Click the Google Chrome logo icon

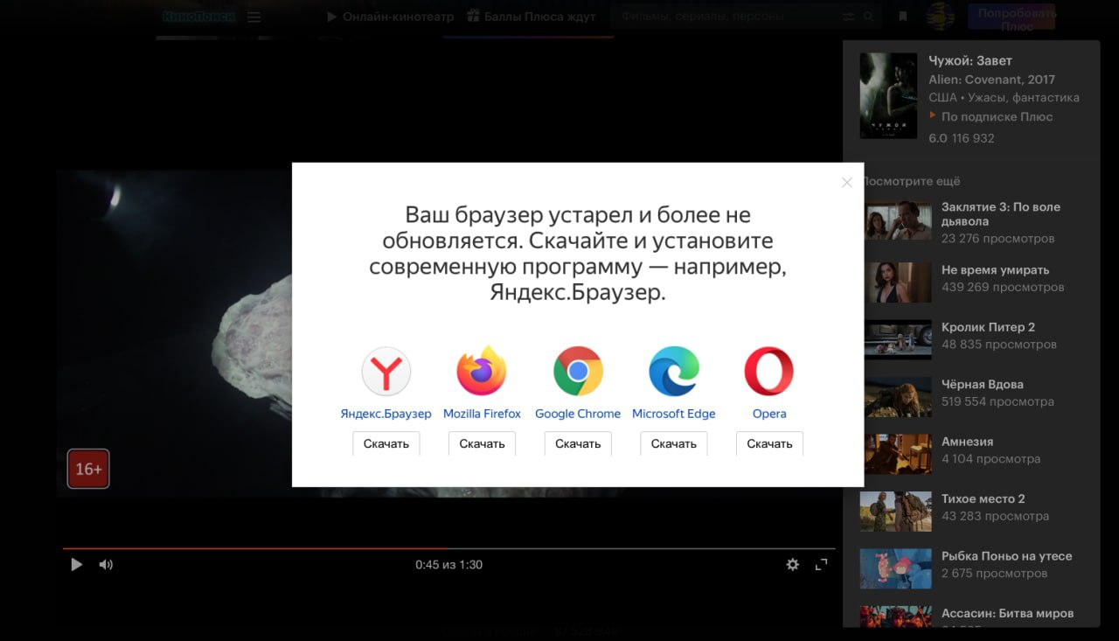(x=578, y=372)
